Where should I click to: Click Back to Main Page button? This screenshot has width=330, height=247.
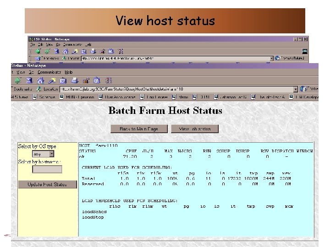tap(139, 129)
